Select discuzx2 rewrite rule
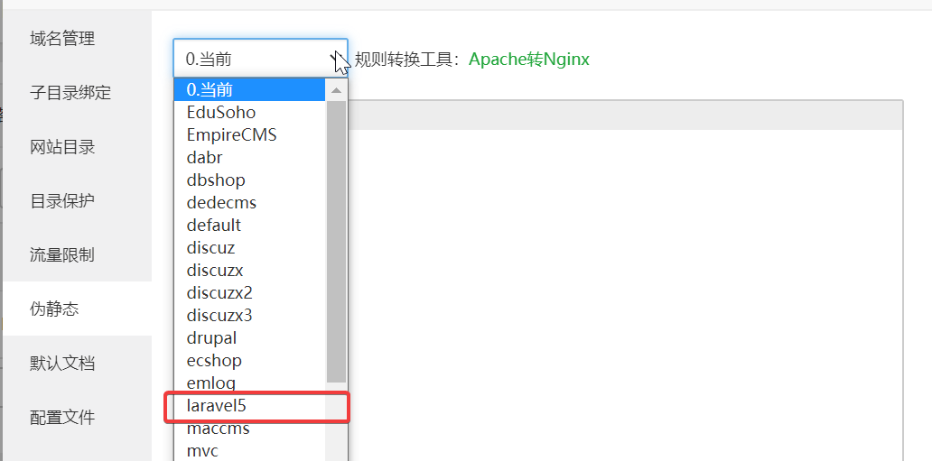 tap(249, 293)
